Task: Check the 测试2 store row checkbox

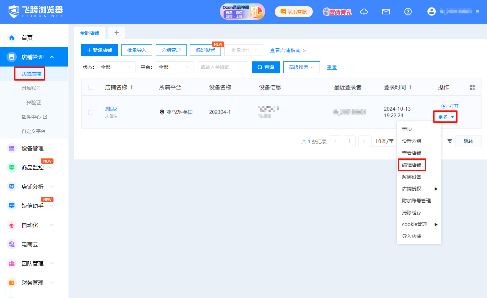Action: (91, 112)
